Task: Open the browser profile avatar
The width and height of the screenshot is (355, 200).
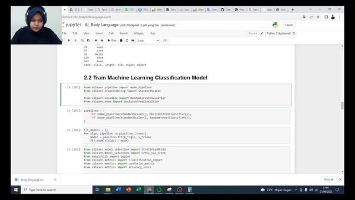Action: click(x=333, y=17)
